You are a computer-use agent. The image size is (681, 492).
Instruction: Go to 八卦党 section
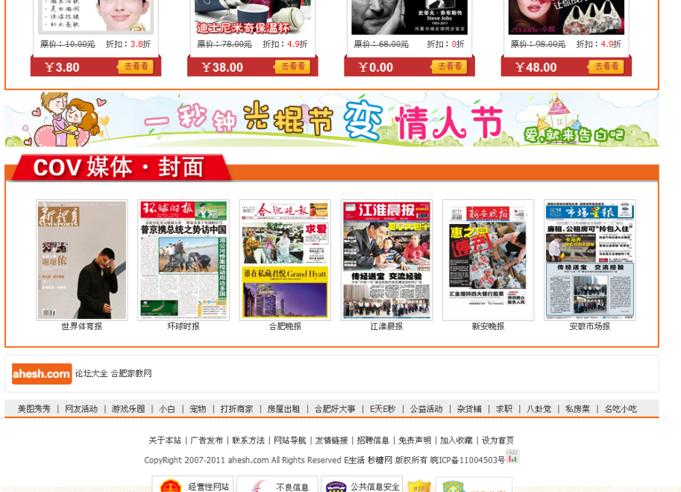coord(539,409)
